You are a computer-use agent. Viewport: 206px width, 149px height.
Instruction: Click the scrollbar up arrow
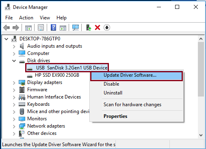pyautogui.click(x=201, y=39)
